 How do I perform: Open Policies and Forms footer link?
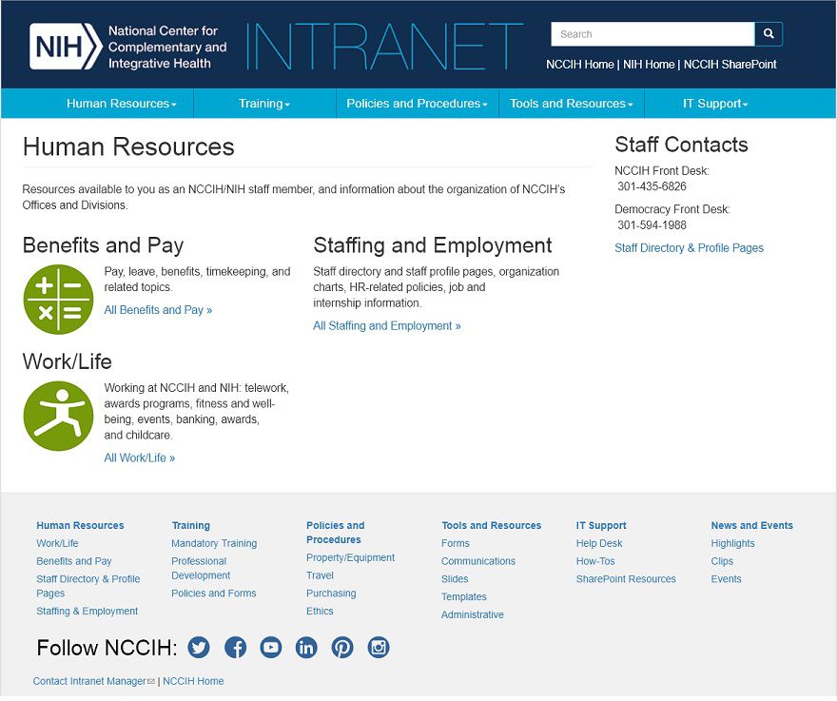(213, 594)
